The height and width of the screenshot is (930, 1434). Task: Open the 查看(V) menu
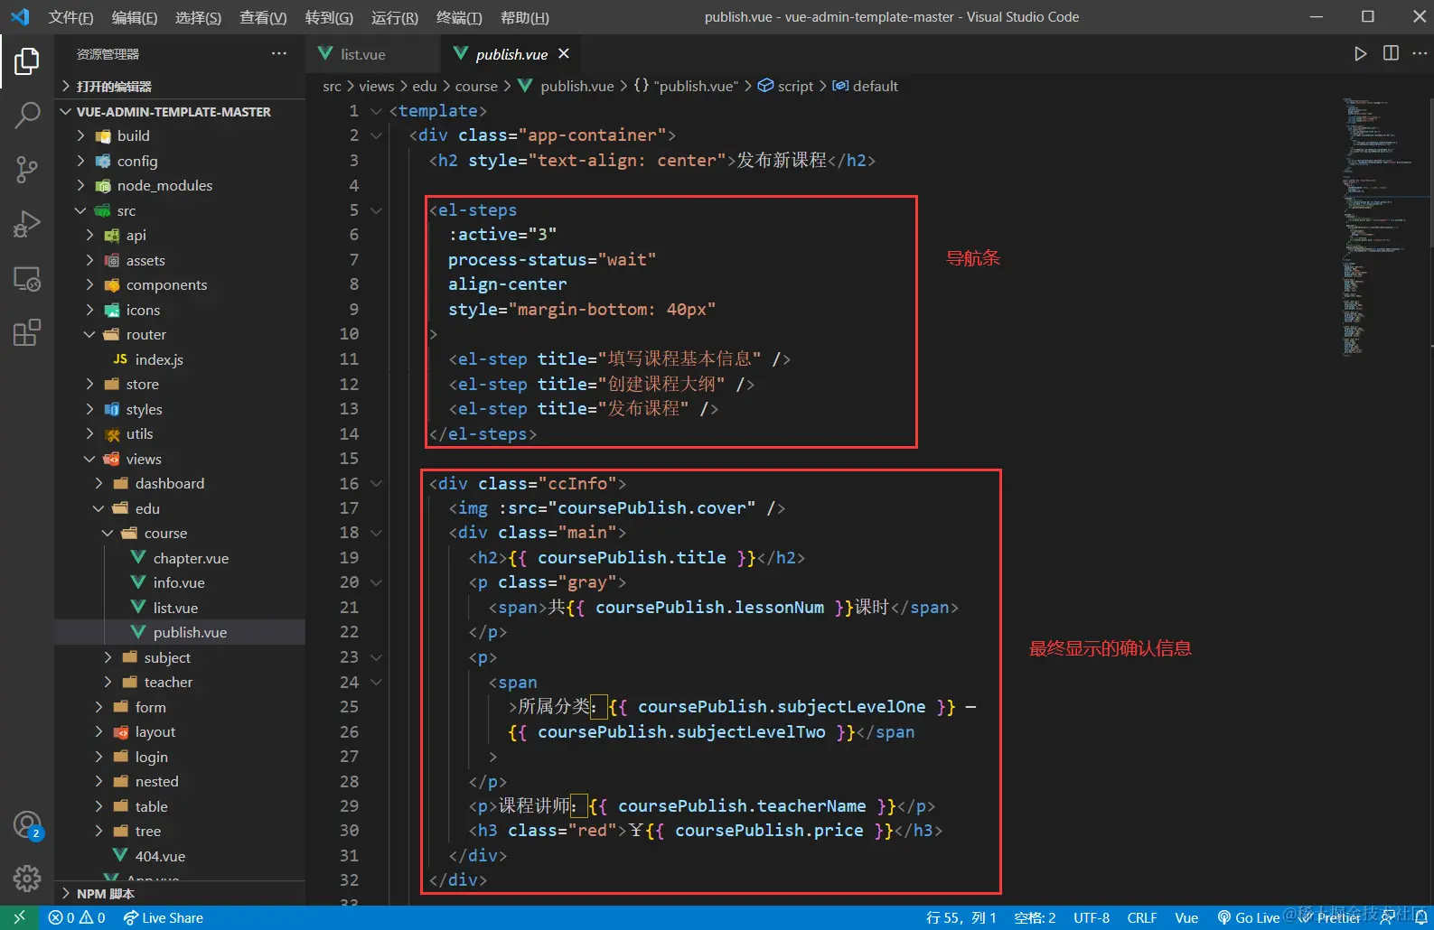pos(263,17)
